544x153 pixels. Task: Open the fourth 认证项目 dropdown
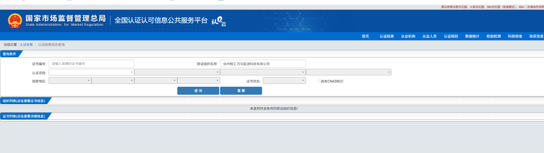coord(349,72)
